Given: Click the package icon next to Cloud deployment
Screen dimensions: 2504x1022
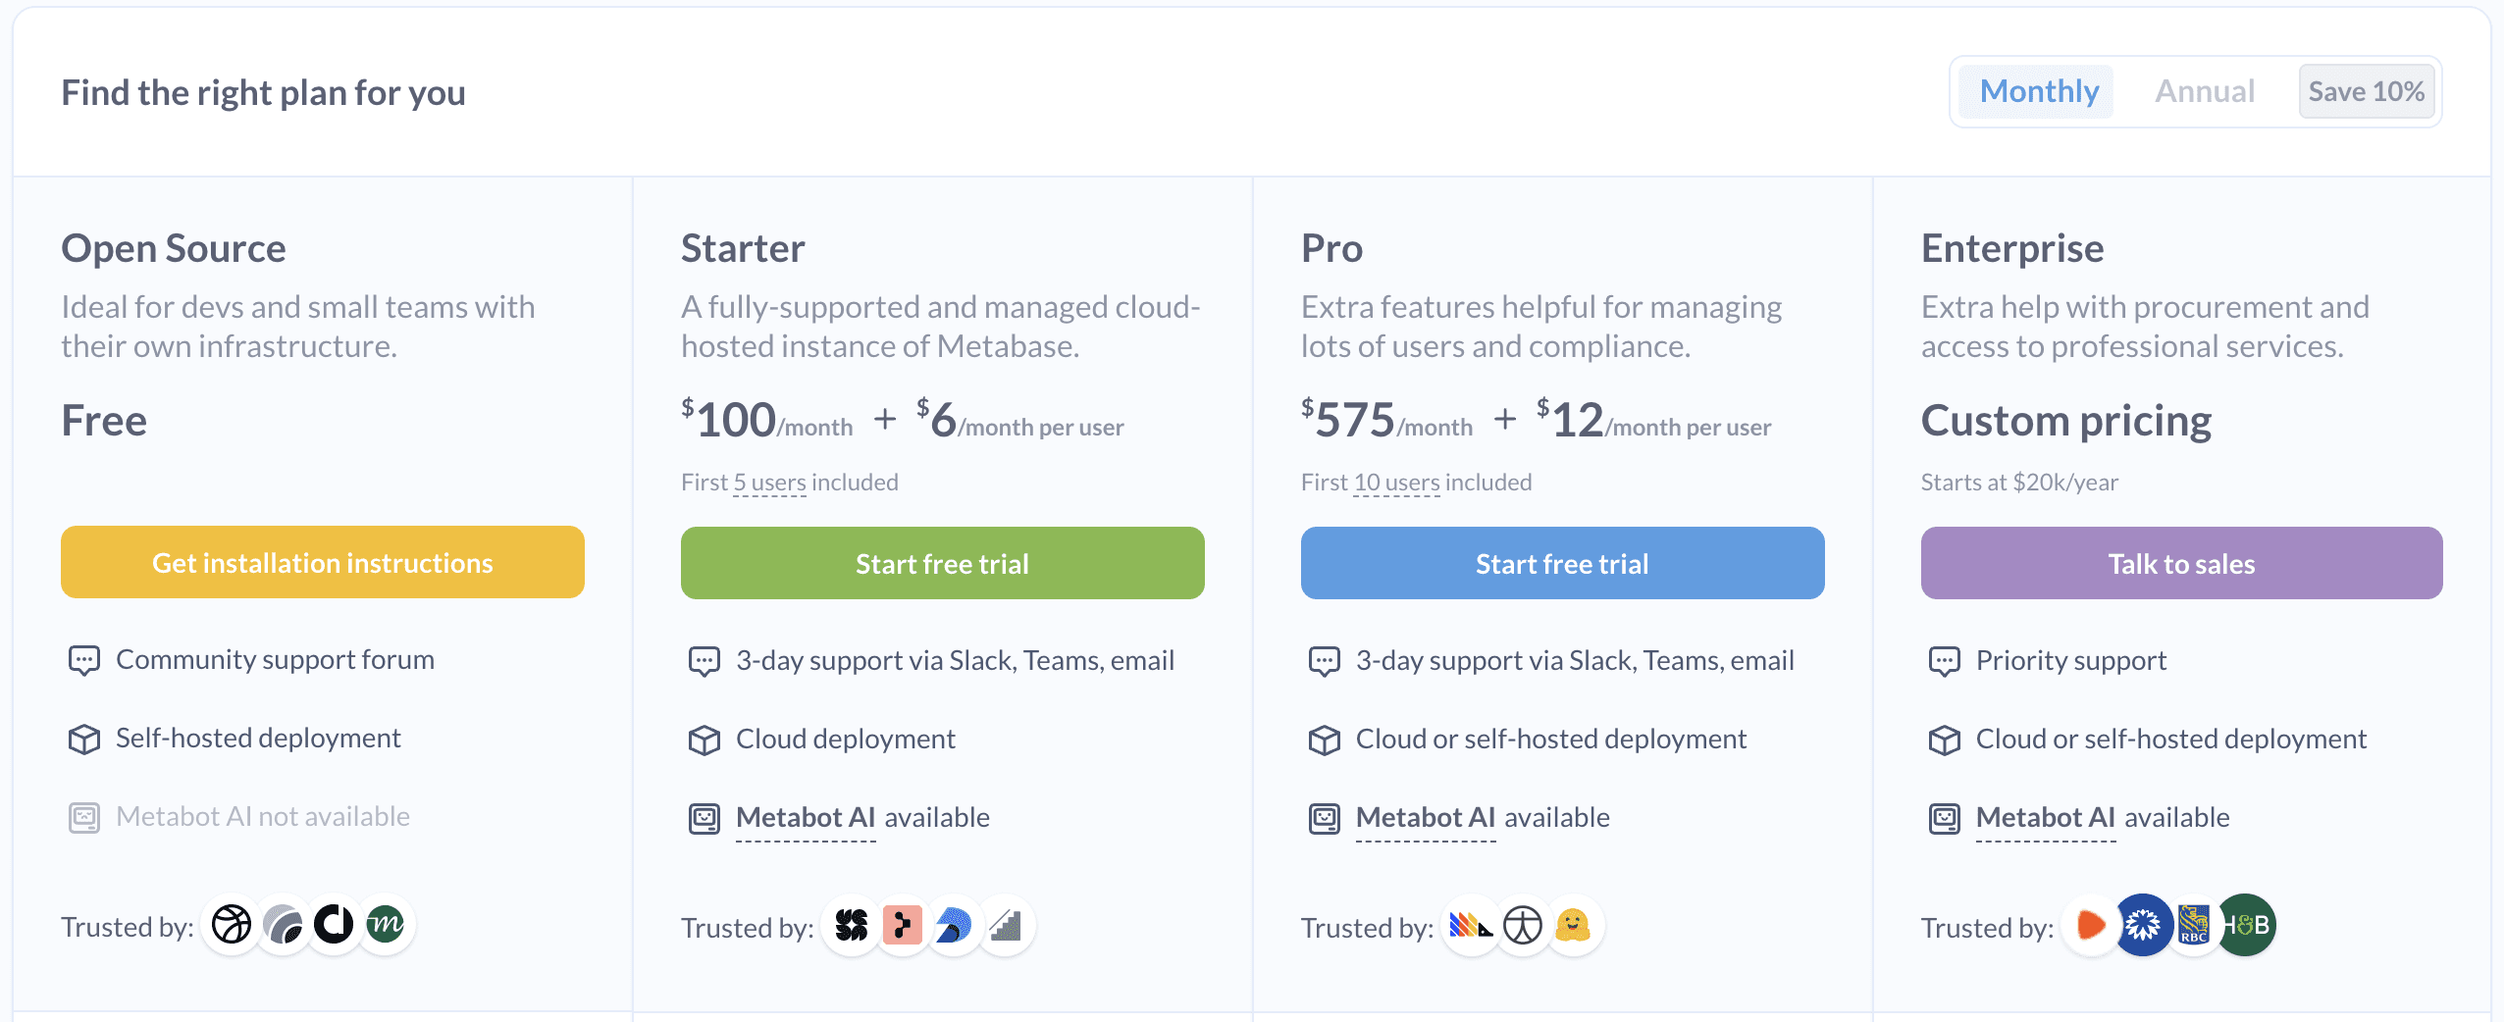Looking at the screenshot, I should point(704,740).
